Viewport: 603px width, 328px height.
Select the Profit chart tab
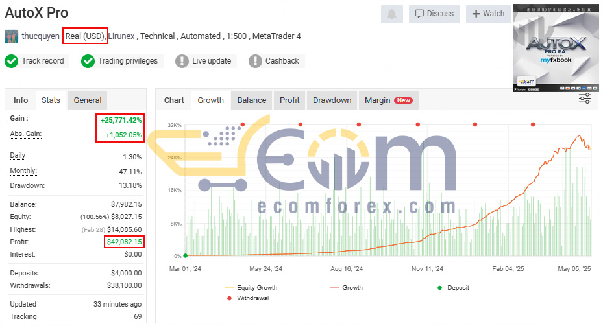pyautogui.click(x=289, y=100)
